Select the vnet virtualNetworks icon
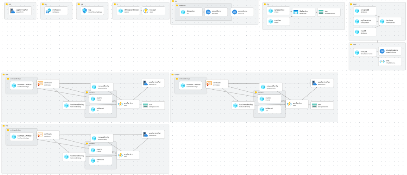This screenshot has width=407, height=175. coord(382,62)
